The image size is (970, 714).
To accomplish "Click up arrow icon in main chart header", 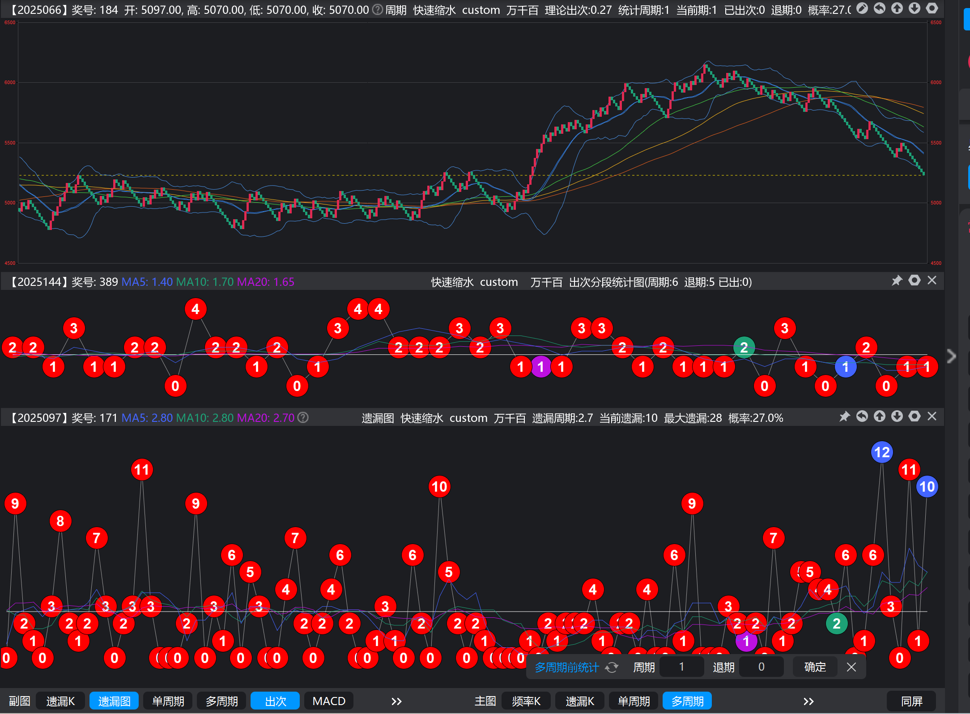I will coord(897,8).
